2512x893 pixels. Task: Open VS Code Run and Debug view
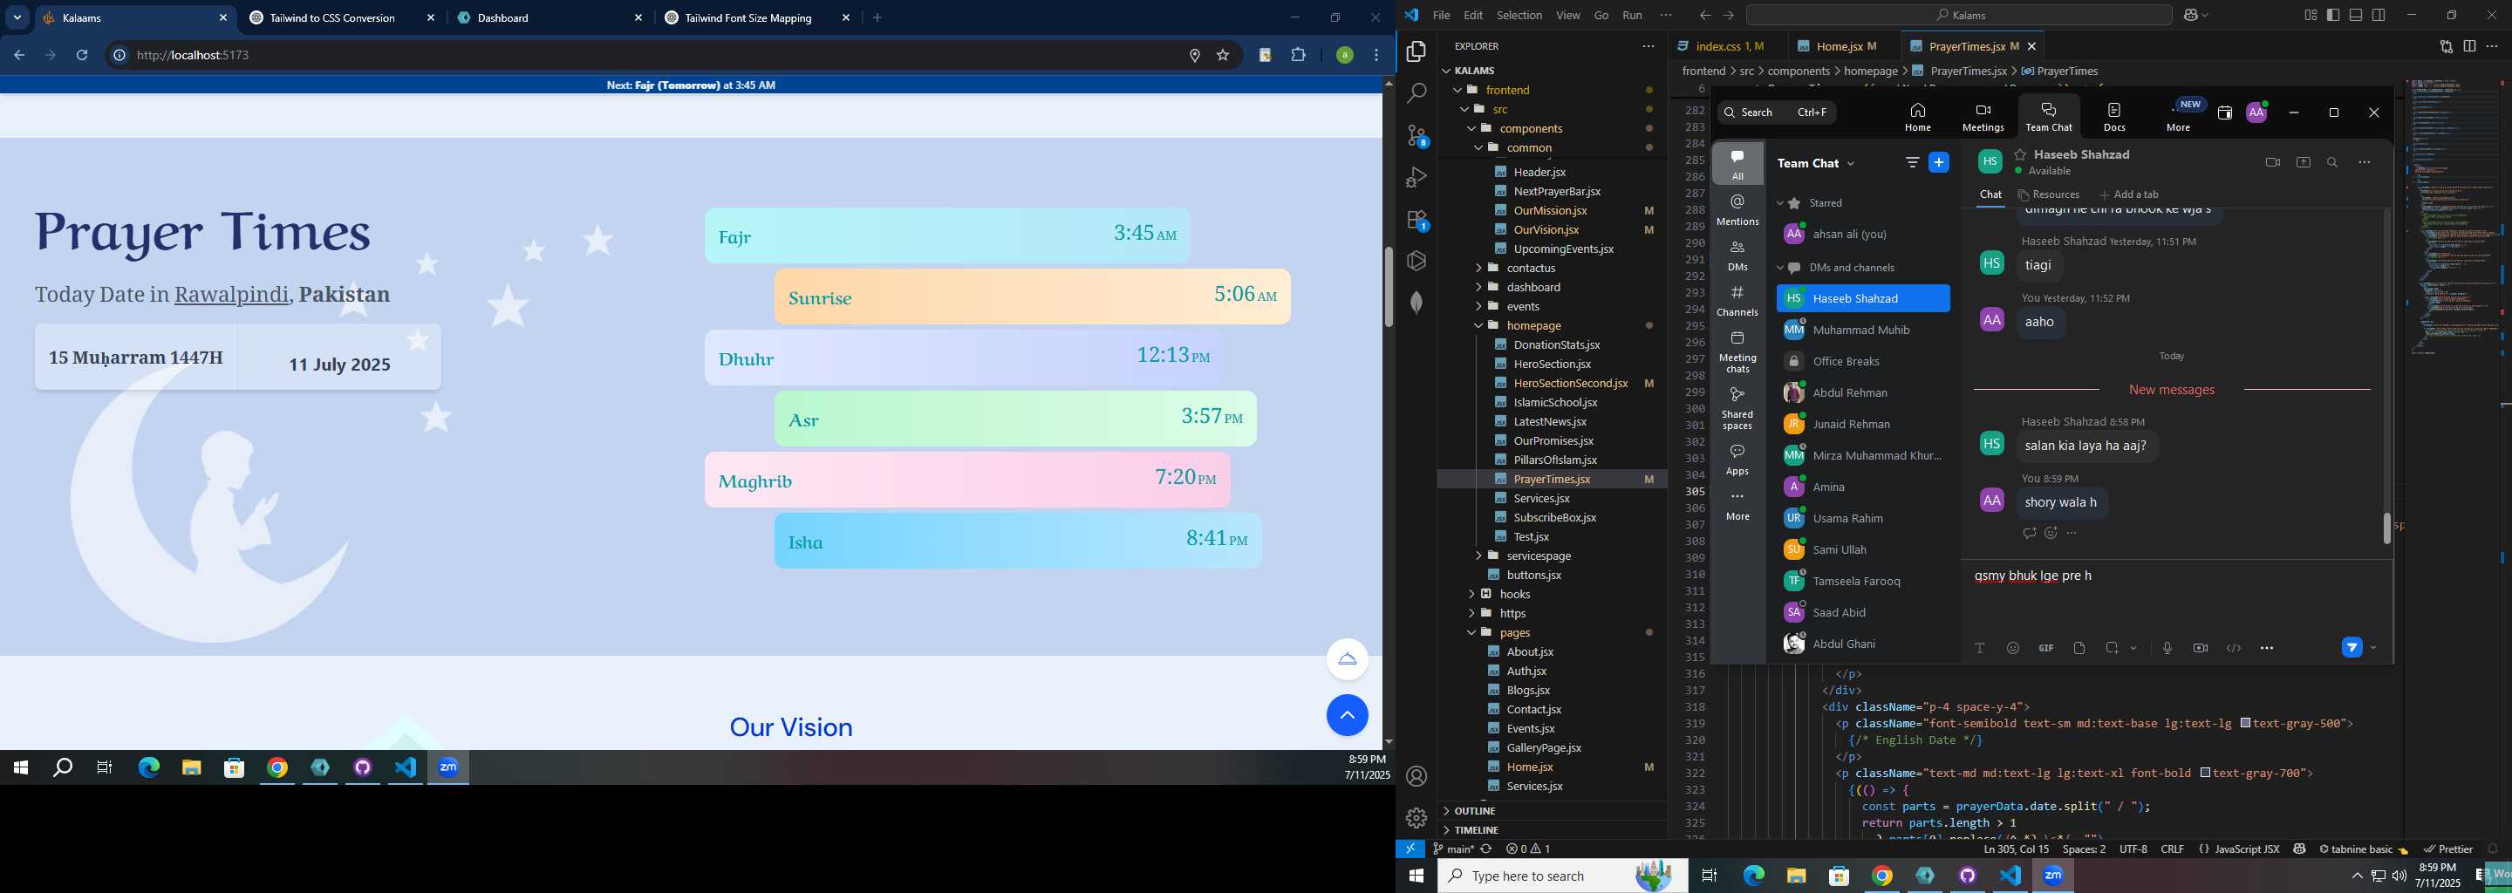[x=1416, y=179]
